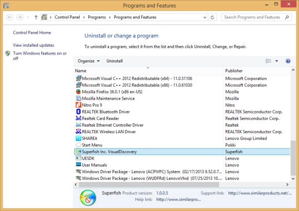This screenshot has height=211, width=299.
Task: Expand the root chevron before Control Panel
Action: pos(51,17)
